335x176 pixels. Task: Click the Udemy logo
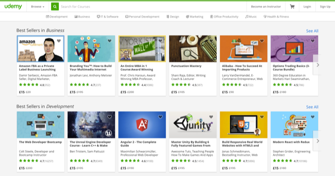click(x=13, y=6)
